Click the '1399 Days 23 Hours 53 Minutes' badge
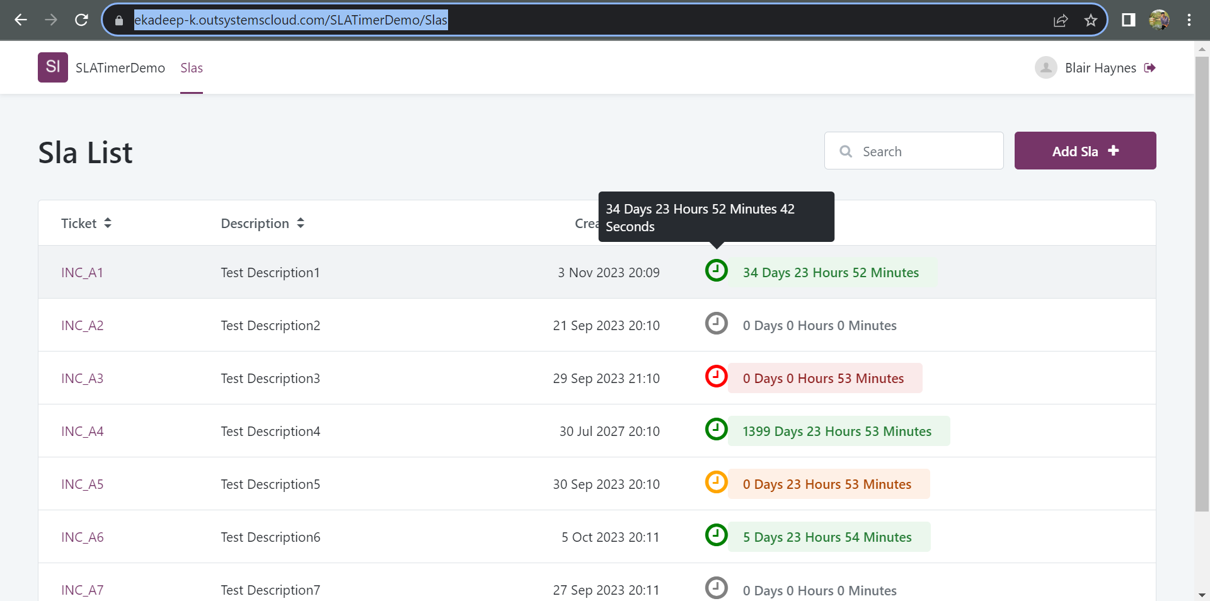The height and width of the screenshot is (601, 1210). [x=838, y=431]
